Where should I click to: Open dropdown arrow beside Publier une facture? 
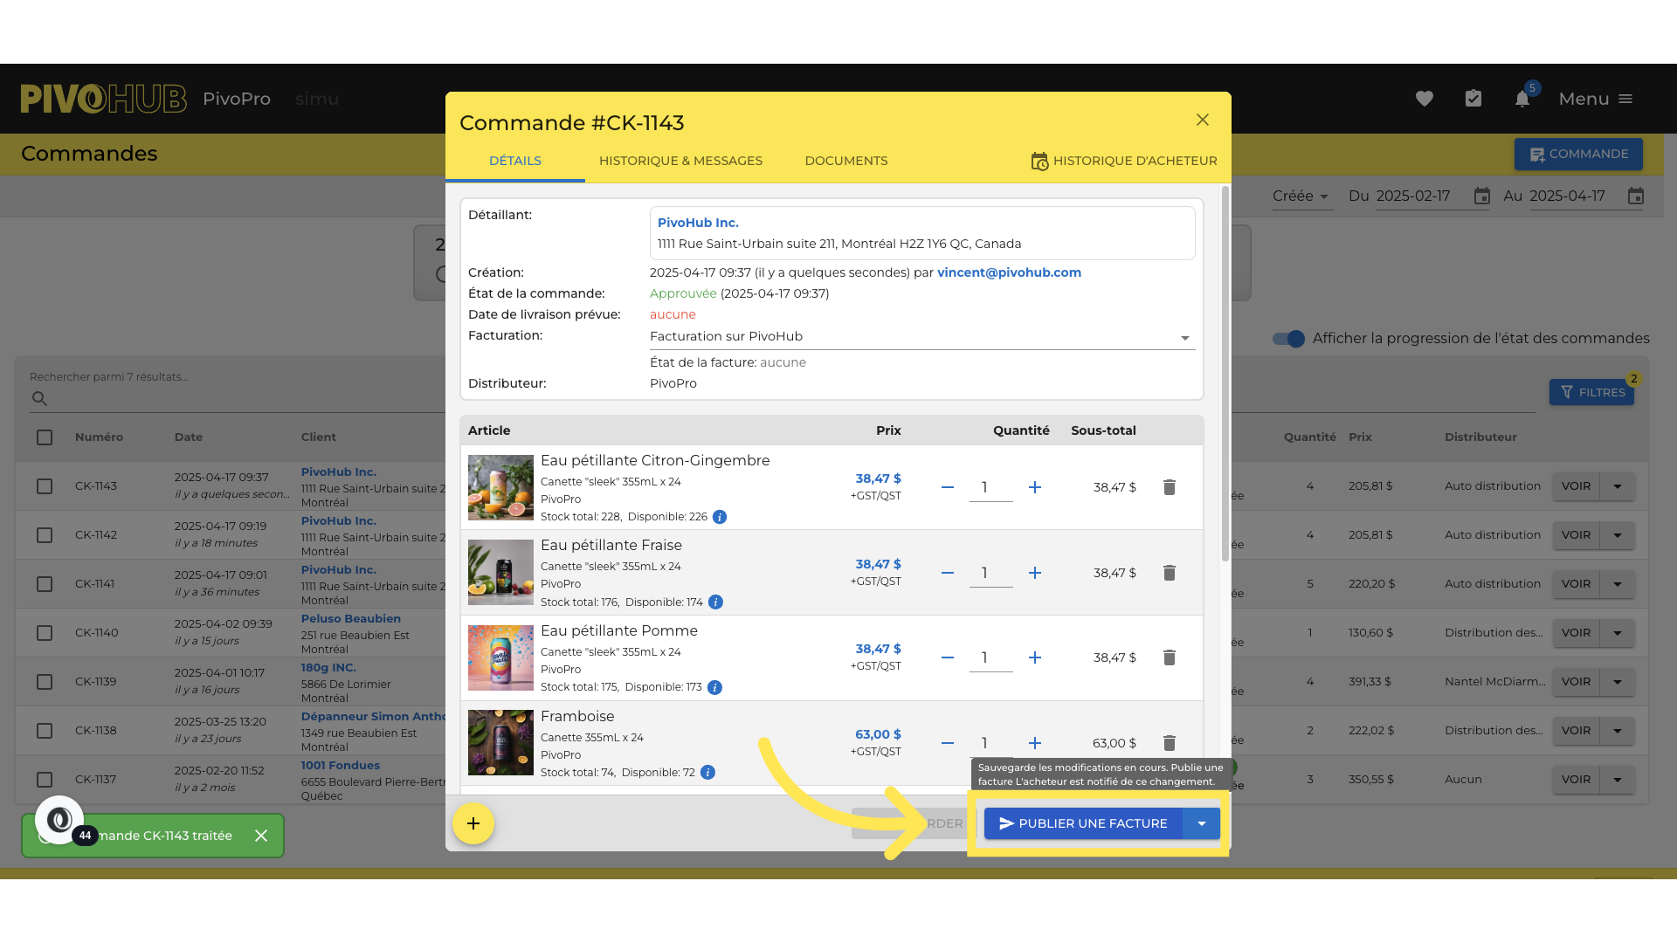[x=1202, y=823]
